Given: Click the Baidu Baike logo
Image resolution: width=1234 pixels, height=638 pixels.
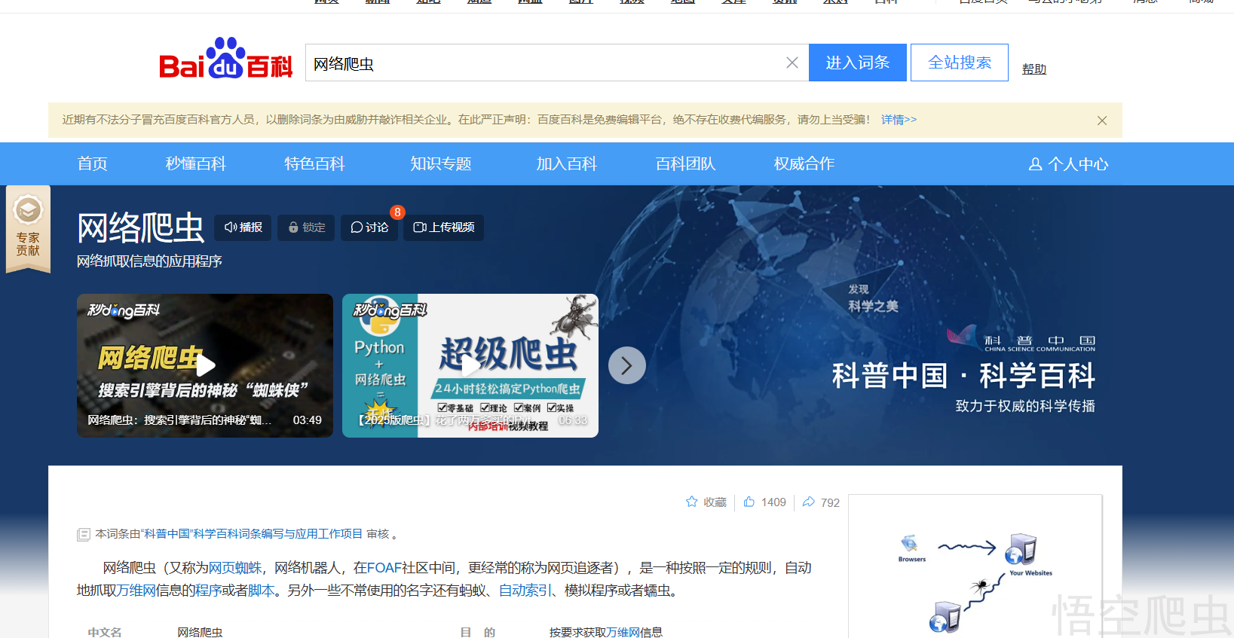Looking at the screenshot, I should pyautogui.click(x=225, y=59).
